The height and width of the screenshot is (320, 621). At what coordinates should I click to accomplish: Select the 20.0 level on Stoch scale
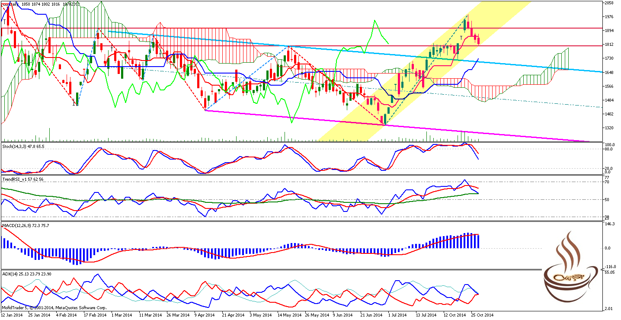(609, 168)
